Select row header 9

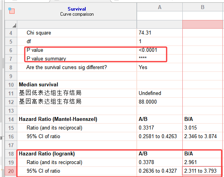(x=11, y=76)
